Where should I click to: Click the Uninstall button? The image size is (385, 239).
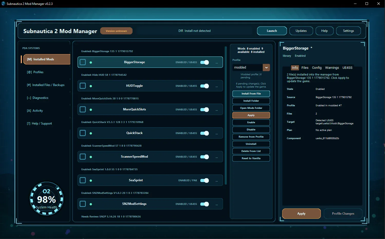coord(251,144)
